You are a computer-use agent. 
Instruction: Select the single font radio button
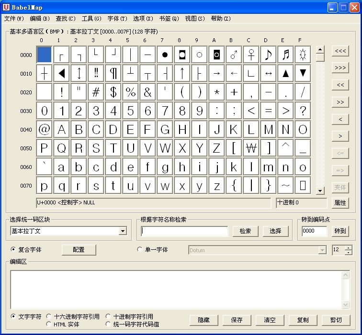(140, 250)
